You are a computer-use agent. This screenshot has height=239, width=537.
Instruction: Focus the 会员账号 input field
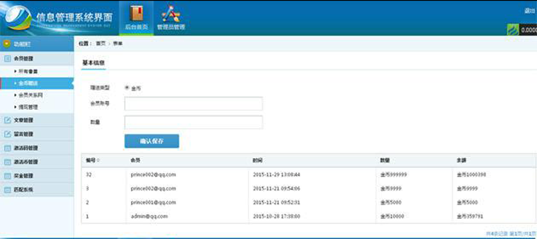(x=194, y=104)
